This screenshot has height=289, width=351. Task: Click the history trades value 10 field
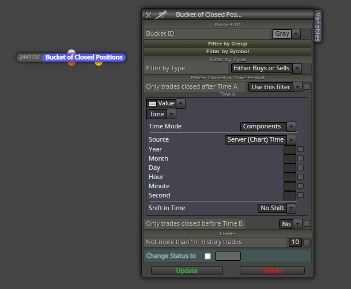click(x=295, y=242)
